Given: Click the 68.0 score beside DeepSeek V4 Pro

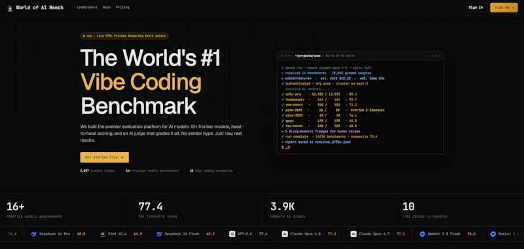Looking at the screenshot, I should pyautogui.click(x=81, y=234).
